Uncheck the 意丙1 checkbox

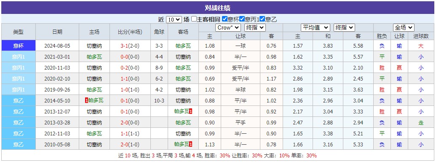(242, 19)
